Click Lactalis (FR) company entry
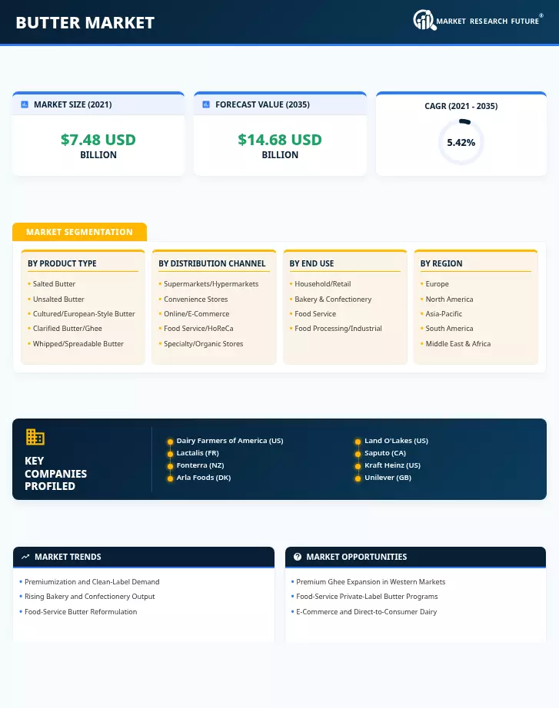 [198, 453]
